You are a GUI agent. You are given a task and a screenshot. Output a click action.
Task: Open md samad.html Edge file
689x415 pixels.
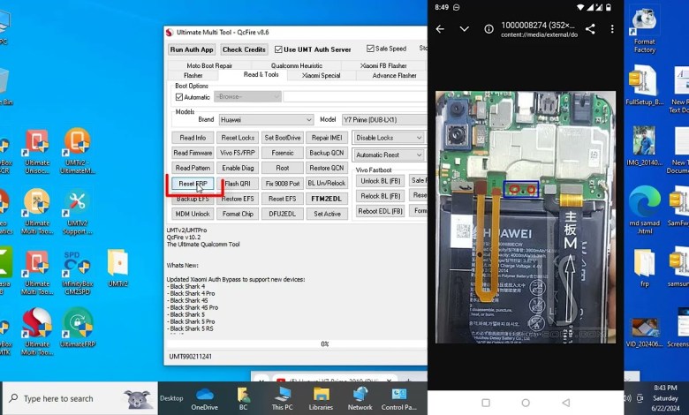645,210
